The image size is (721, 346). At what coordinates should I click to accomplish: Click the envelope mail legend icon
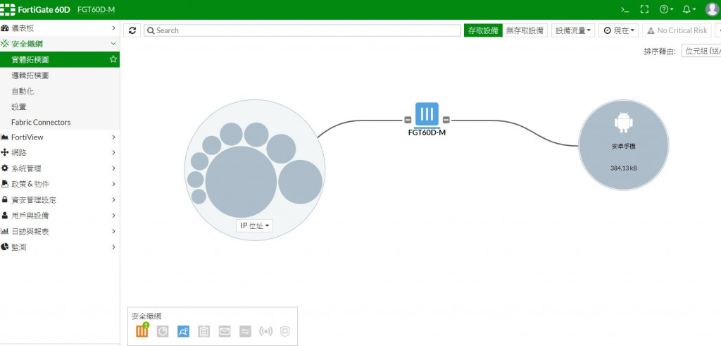click(x=225, y=331)
